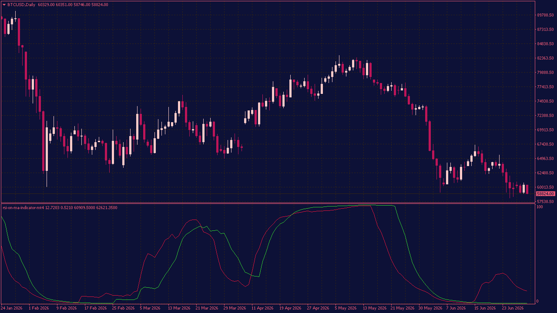Image resolution: width=557 pixels, height=313 pixels.
Task: Click the 79888.50 price axis label
Action: click(x=545, y=73)
